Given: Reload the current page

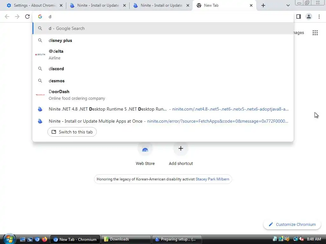Looking at the screenshot, I should point(27,17).
